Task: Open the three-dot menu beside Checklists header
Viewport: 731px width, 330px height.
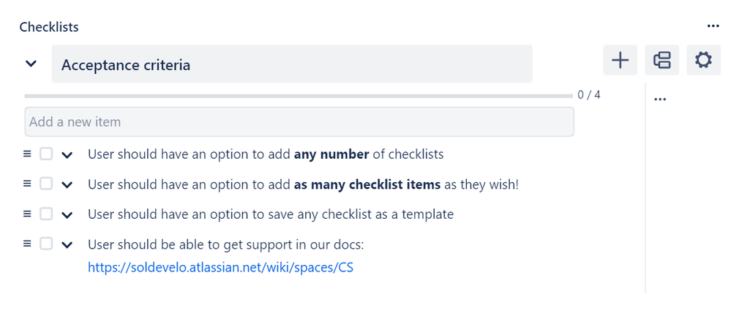Action: tap(713, 26)
